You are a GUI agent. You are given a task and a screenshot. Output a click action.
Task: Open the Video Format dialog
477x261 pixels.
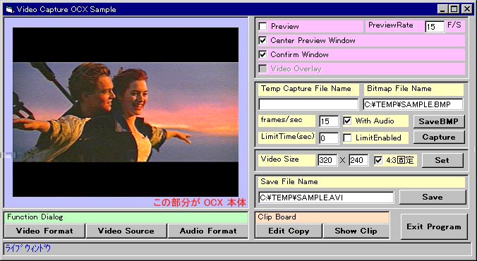click(x=44, y=231)
